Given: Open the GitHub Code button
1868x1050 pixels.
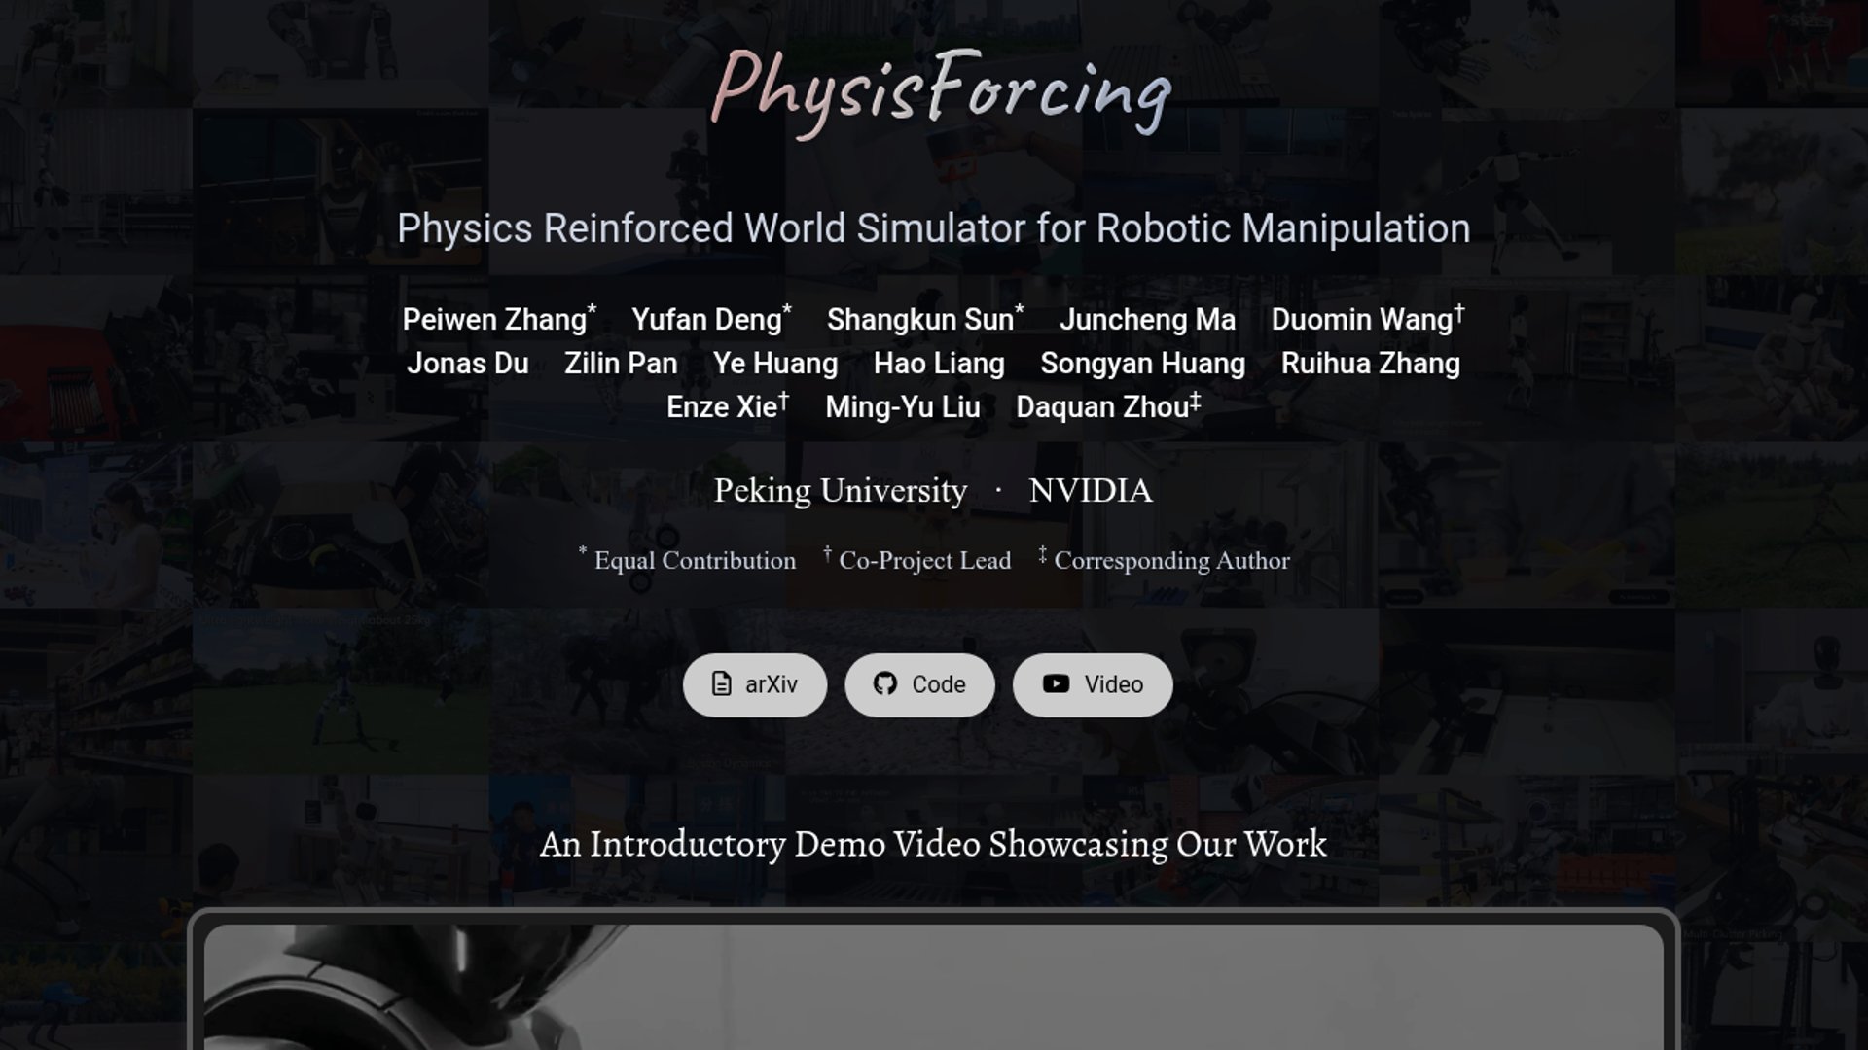Looking at the screenshot, I should pos(919,684).
